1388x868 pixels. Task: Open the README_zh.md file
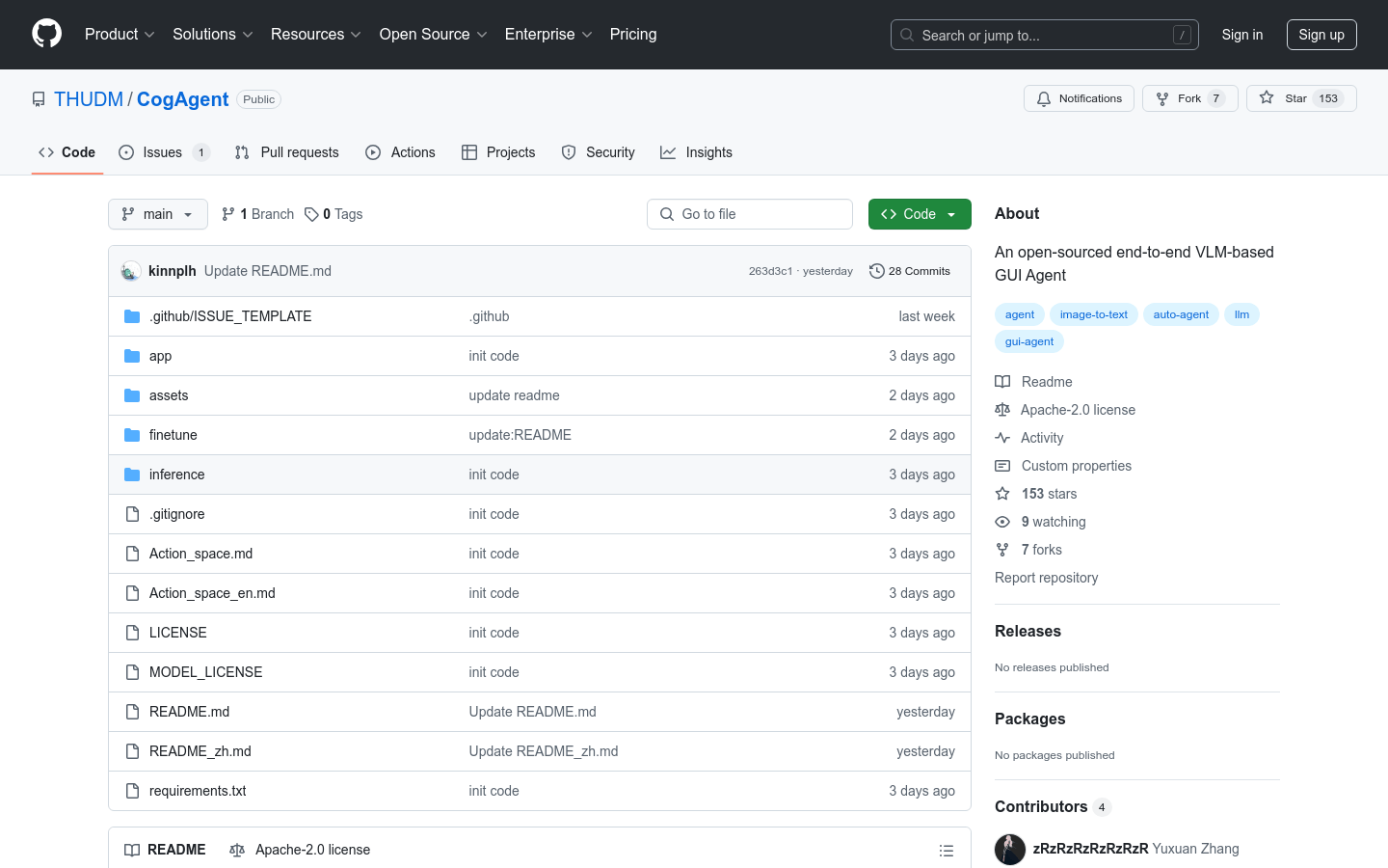[200, 751]
